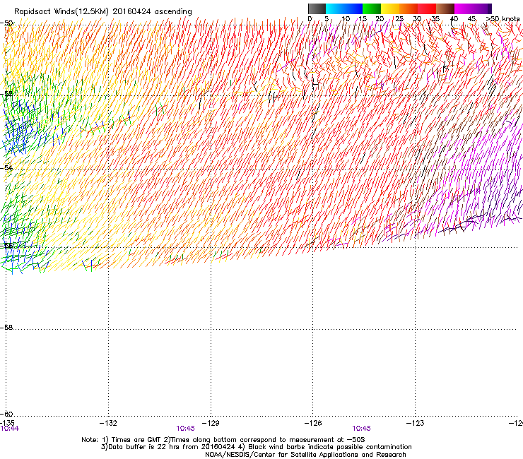Select the gray 0-5 knots color segment
The width and height of the screenshot is (523, 459).
(317, 8)
